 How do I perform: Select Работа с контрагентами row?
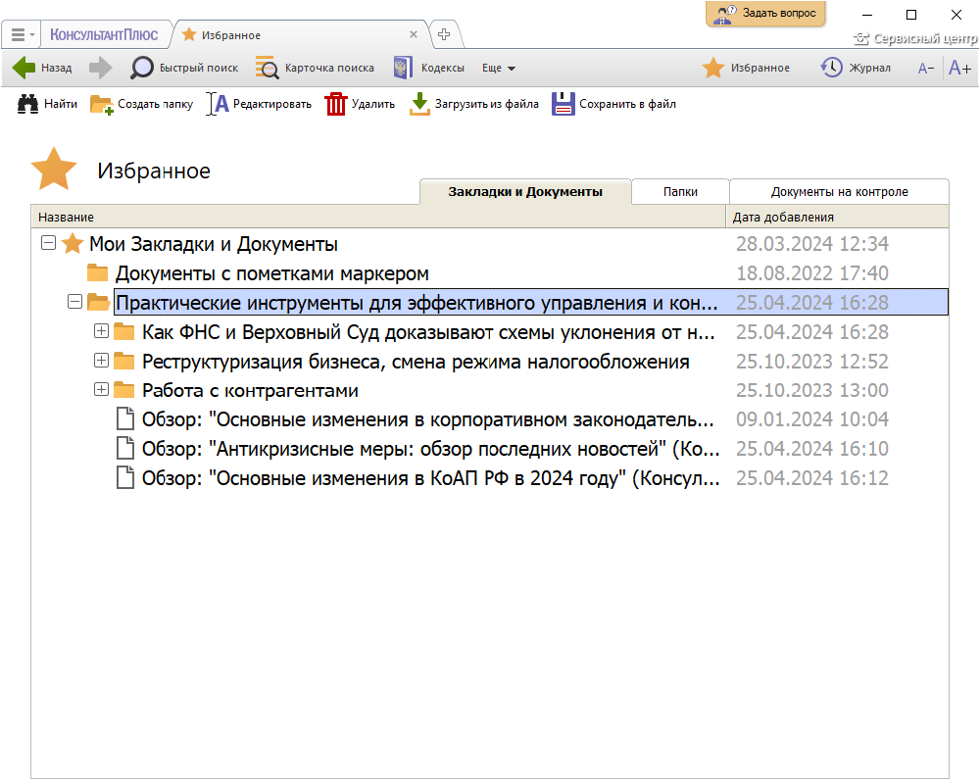(x=250, y=391)
